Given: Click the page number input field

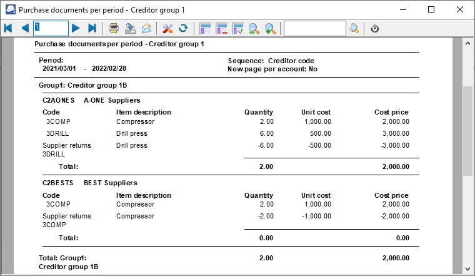Looking at the screenshot, I should 51,28.
